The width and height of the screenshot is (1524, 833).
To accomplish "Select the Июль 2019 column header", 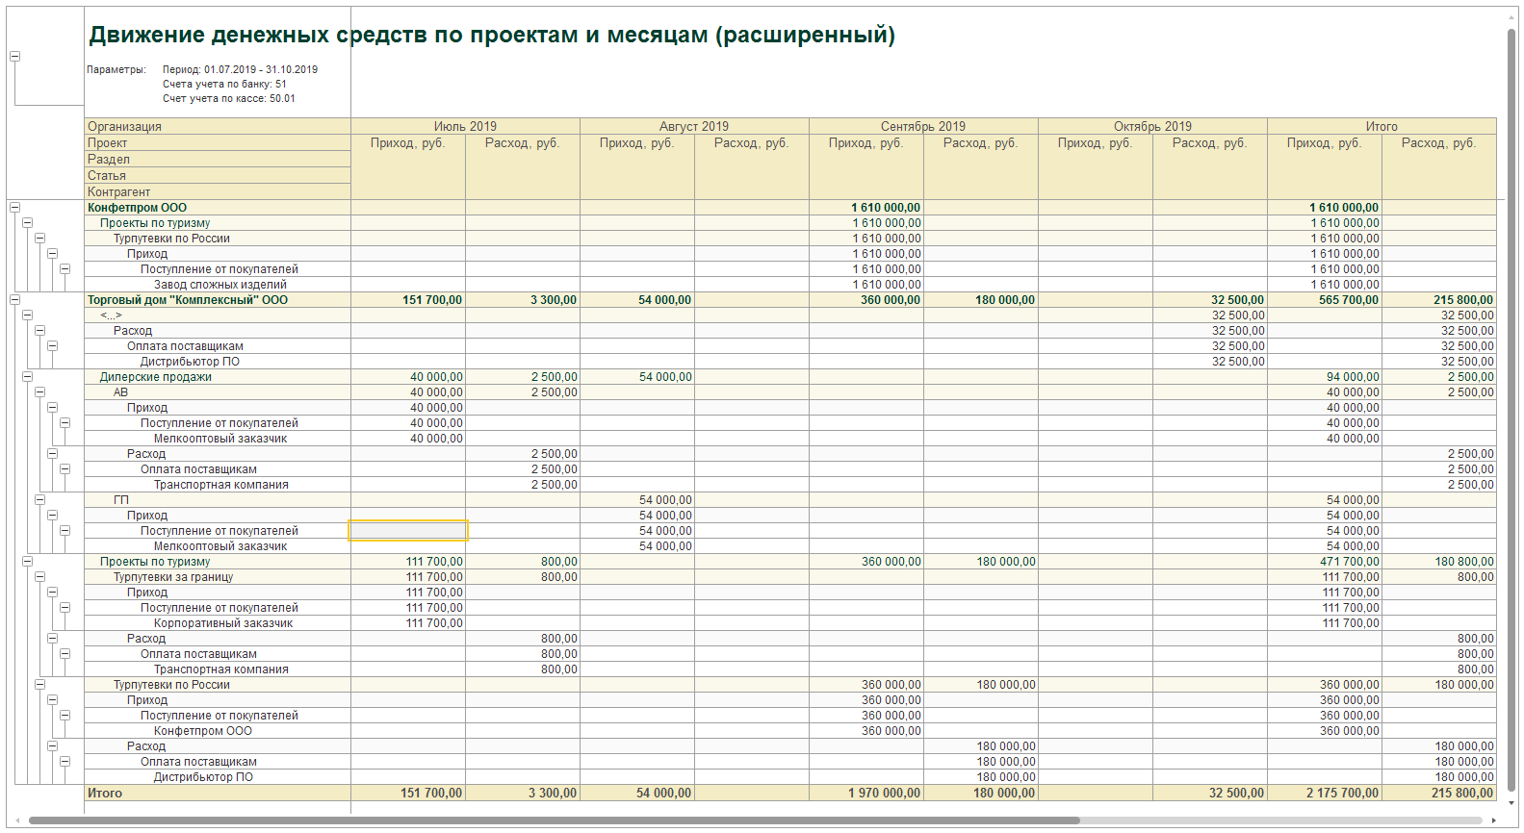I will [465, 126].
